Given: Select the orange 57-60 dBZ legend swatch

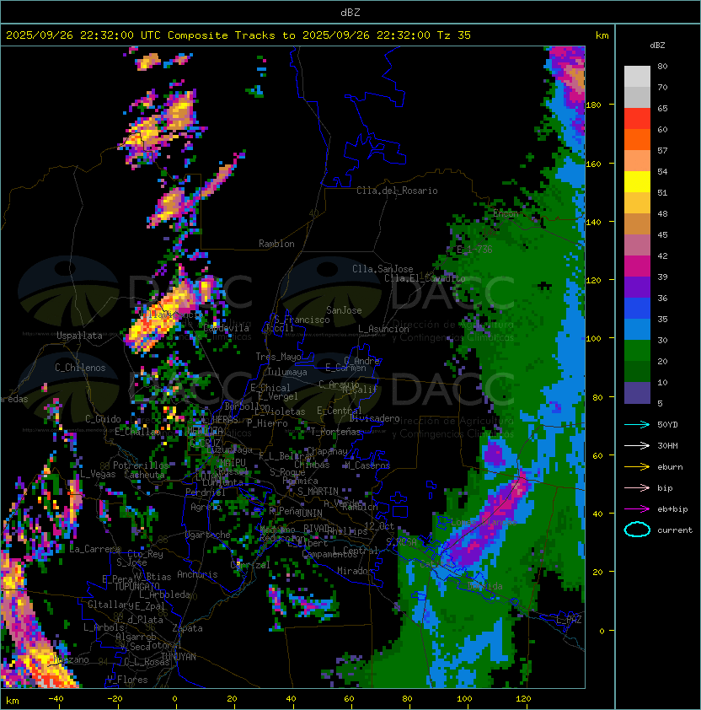Looking at the screenshot, I should [637, 140].
